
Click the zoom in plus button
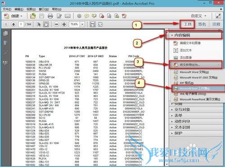(x=64, y=24)
